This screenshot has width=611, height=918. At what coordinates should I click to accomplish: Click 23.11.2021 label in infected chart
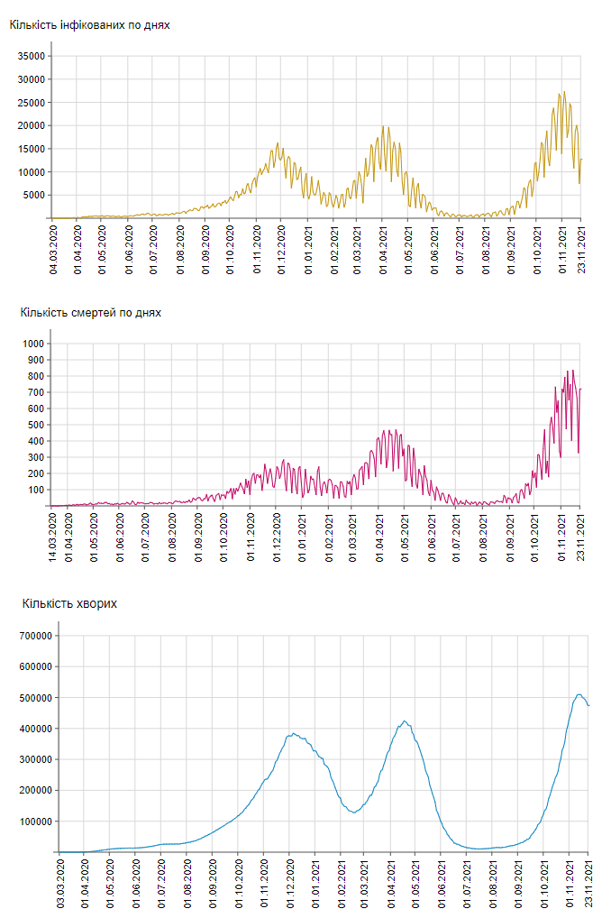[581, 250]
